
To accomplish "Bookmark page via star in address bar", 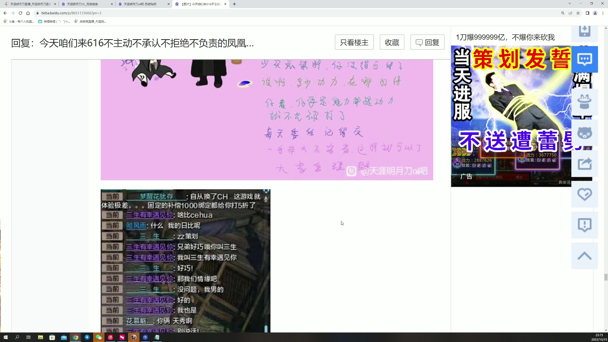I will click(x=578, y=13).
